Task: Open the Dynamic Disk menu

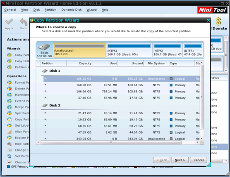Action: [72, 10]
